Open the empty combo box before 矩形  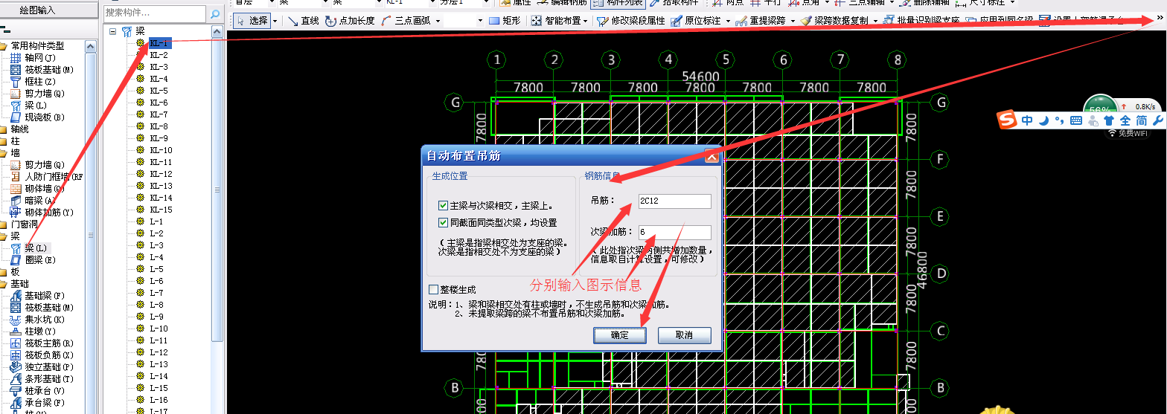[463, 21]
